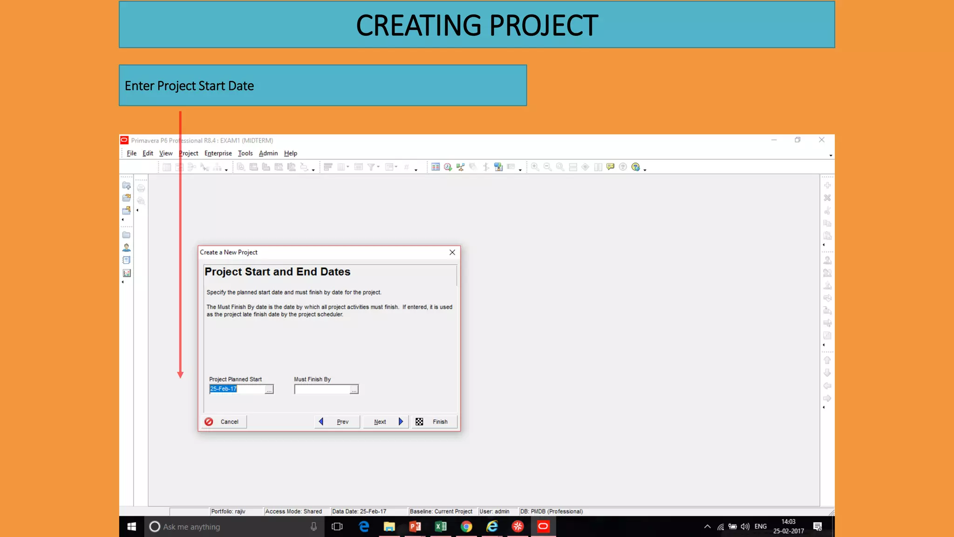The image size is (954, 537).
Task: Click the Next button in wizard
Action: point(386,422)
